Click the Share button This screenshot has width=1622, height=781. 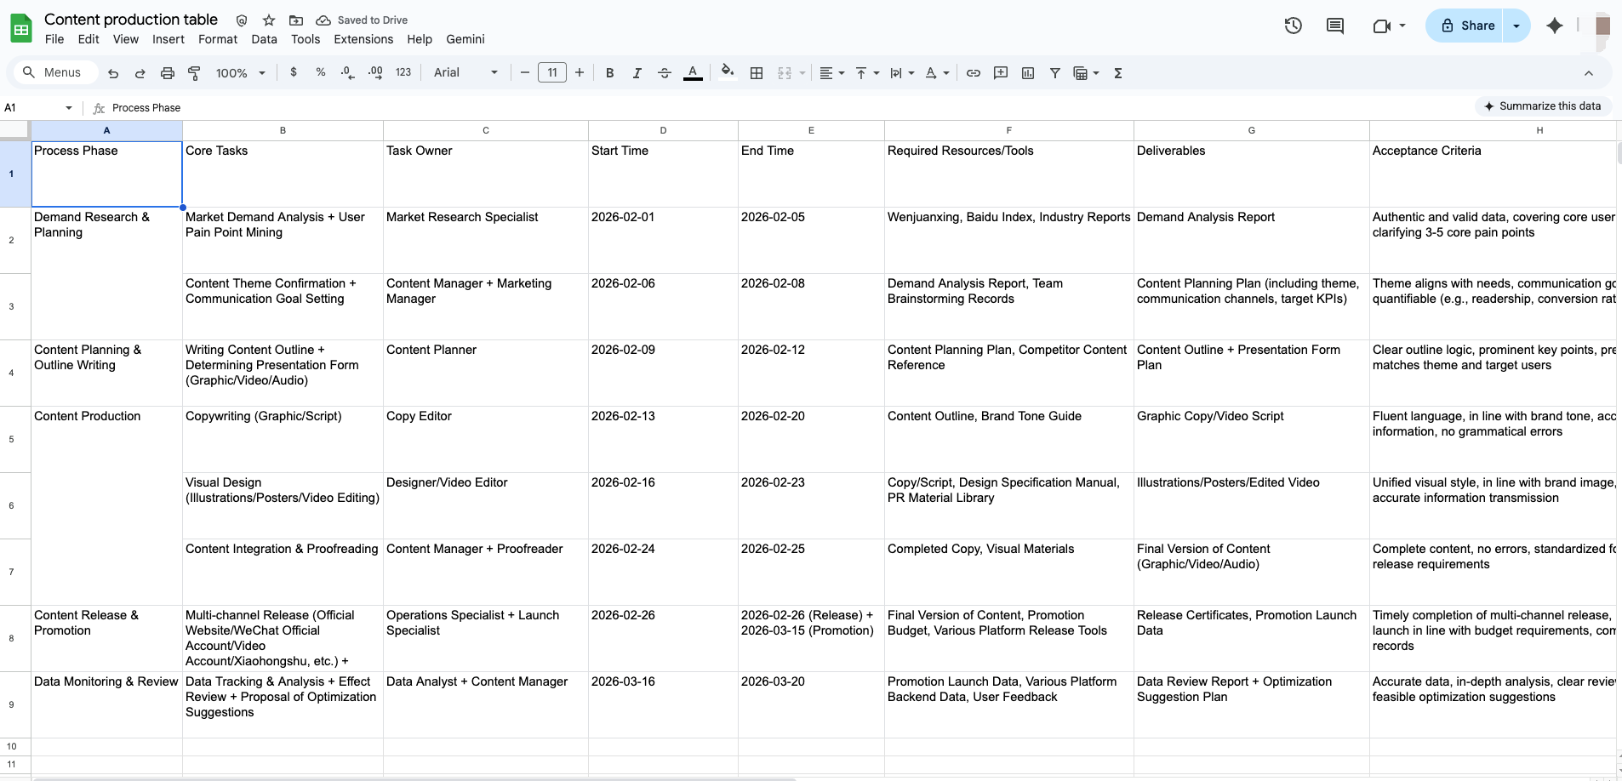1465,26
